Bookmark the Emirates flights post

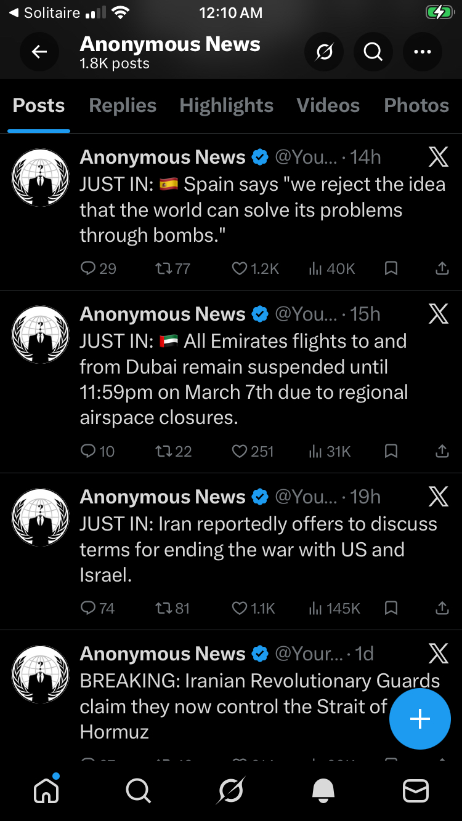click(391, 452)
